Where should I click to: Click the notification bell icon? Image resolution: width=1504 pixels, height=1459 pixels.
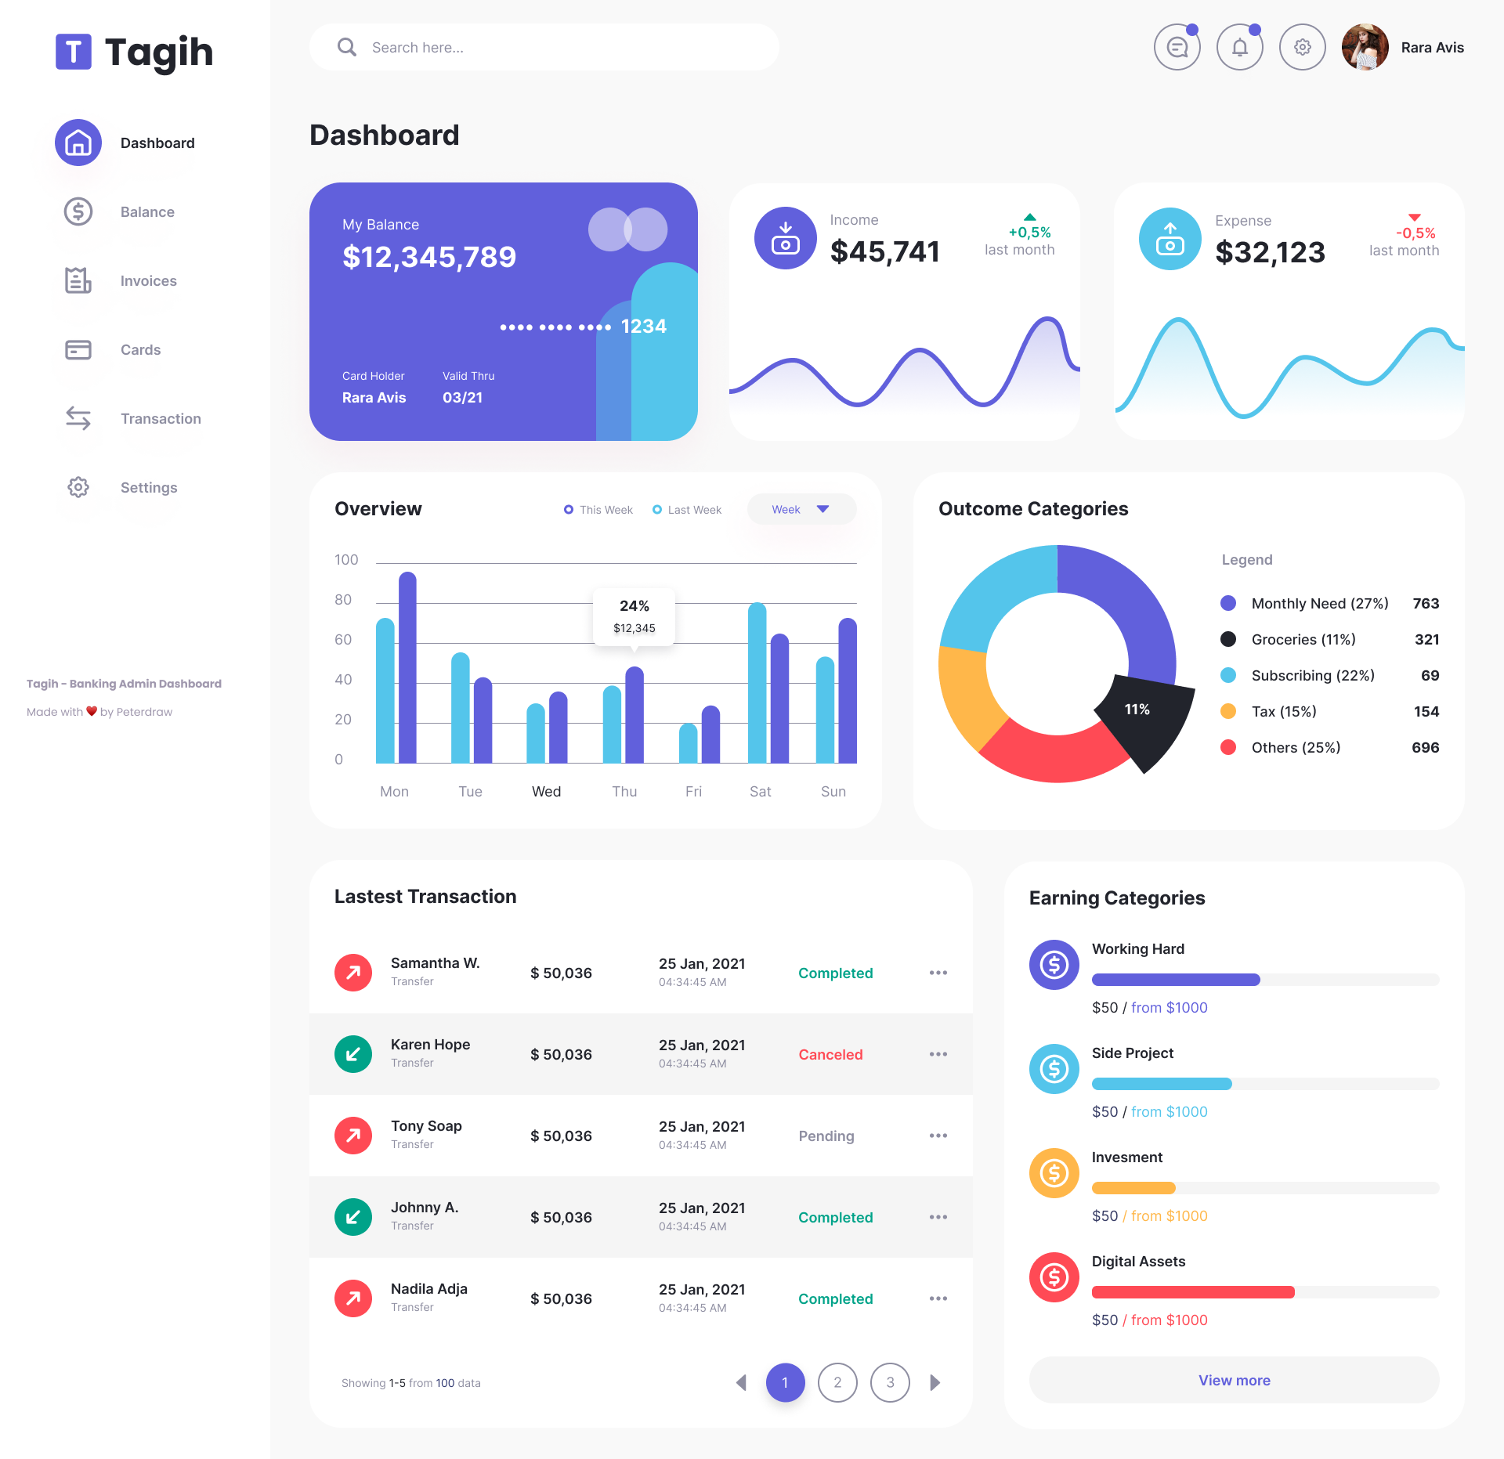click(1239, 47)
